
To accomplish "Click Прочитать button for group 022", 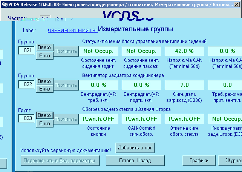I will (x=66, y=85).
